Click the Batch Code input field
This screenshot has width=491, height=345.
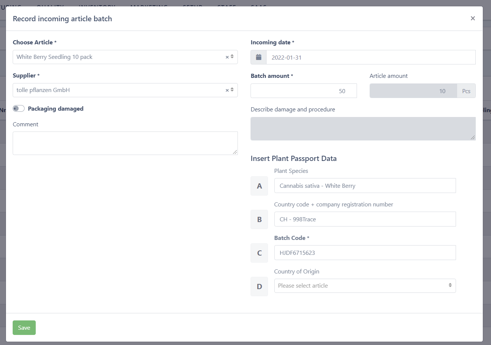pos(365,253)
